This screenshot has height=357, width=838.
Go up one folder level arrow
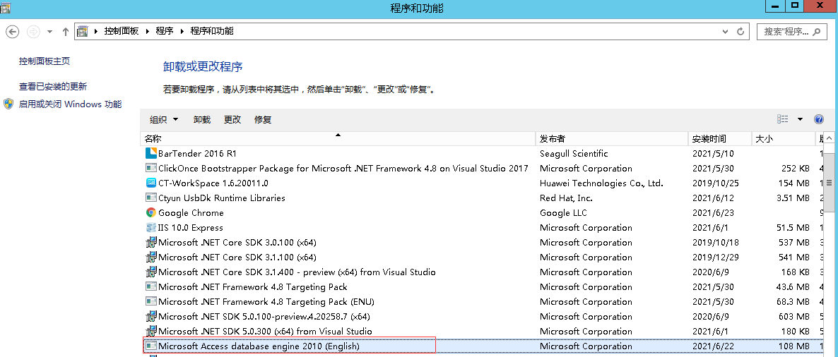coord(65,32)
